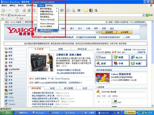Click the Forward arrow toolbar button

tap(17, 10)
